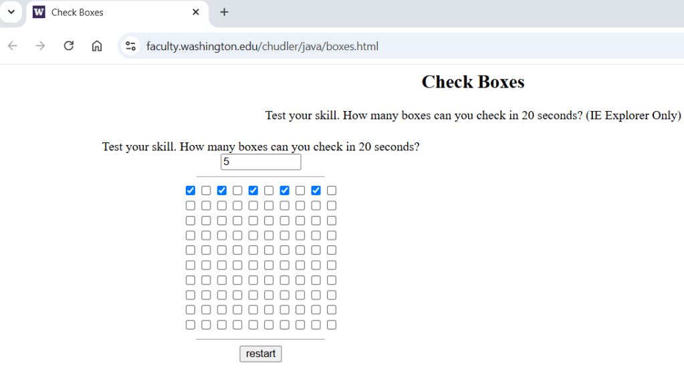Uncheck the first checkbox in top row
This screenshot has height=369, width=684.
pyautogui.click(x=191, y=191)
